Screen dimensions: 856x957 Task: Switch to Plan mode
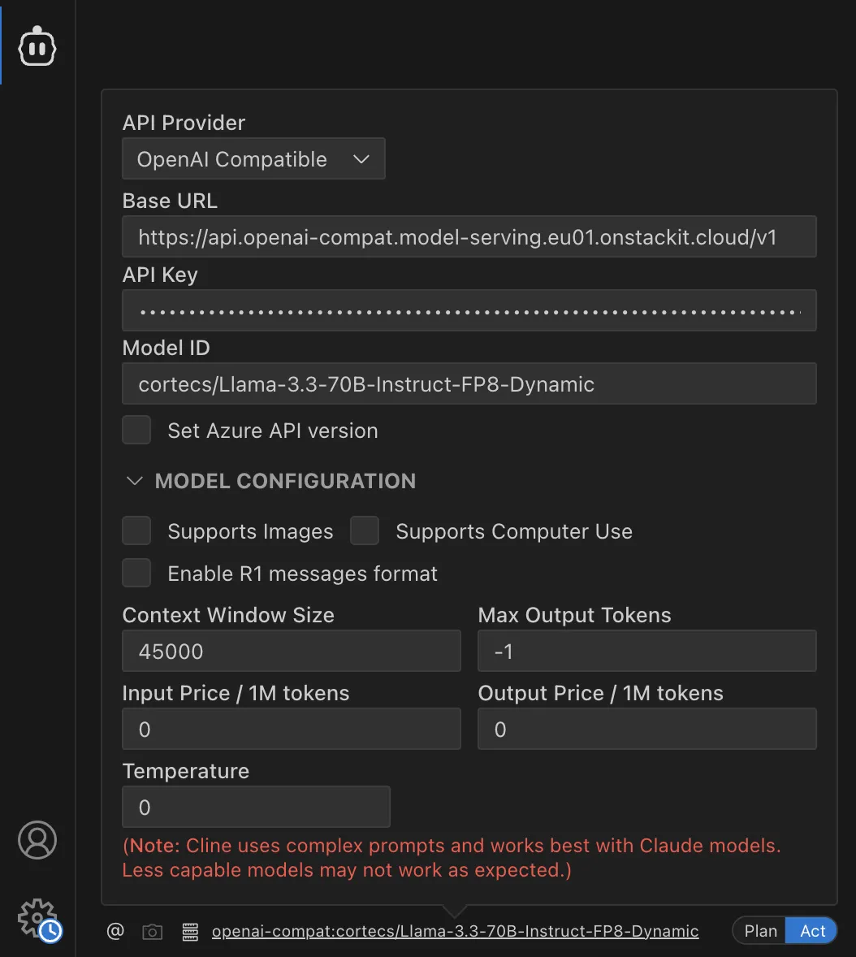[759, 930]
